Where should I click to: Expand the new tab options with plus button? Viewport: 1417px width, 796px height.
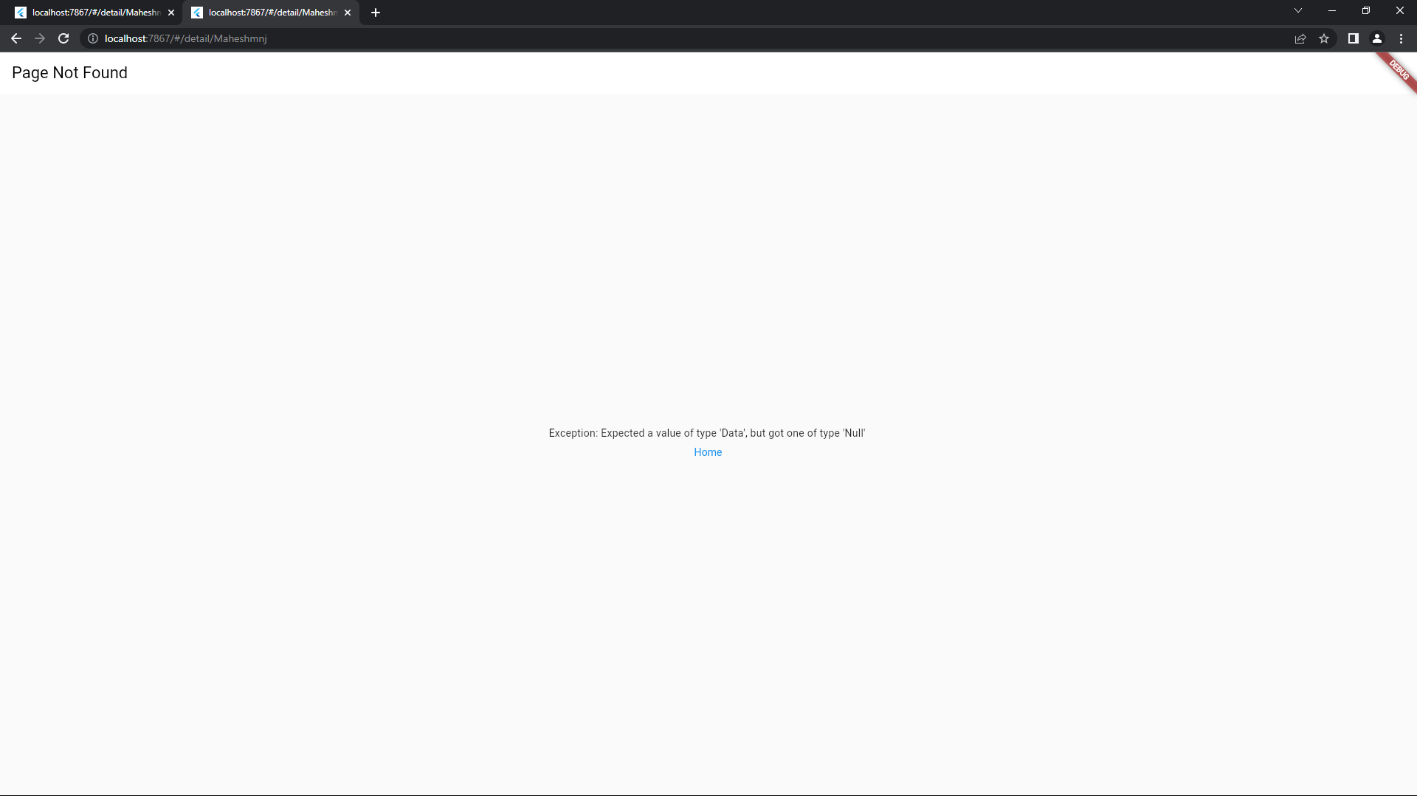(376, 13)
